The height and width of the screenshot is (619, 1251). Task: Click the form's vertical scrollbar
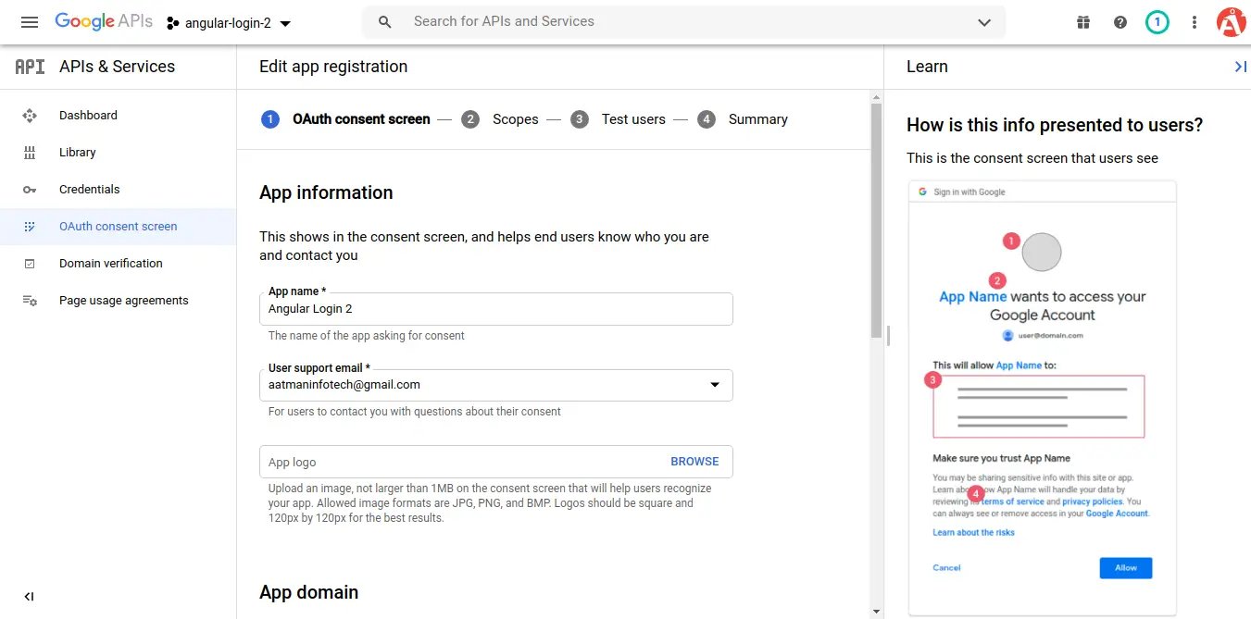[876, 222]
